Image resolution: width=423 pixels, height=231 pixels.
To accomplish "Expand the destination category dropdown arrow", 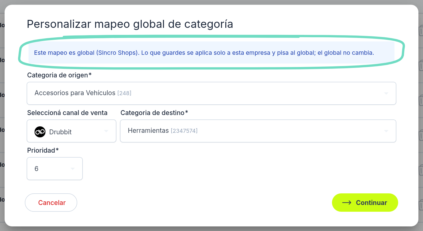I will [x=386, y=131].
